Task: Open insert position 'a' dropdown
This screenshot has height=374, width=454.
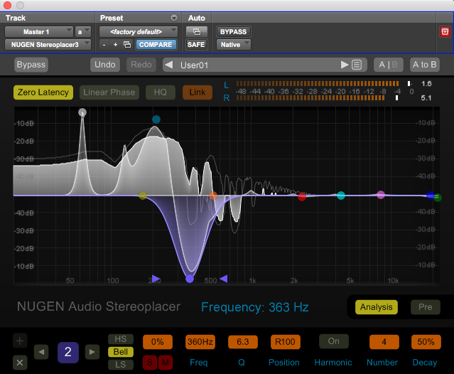Action: pyautogui.click(x=83, y=31)
